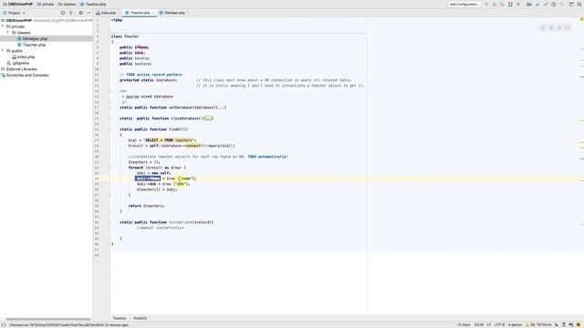The width and height of the screenshot is (584, 328).
Task: Click the Debug icon in the top toolbar
Action: click(x=495, y=4)
